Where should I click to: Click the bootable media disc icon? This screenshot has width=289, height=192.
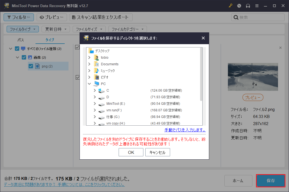click(x=239, y=5)
